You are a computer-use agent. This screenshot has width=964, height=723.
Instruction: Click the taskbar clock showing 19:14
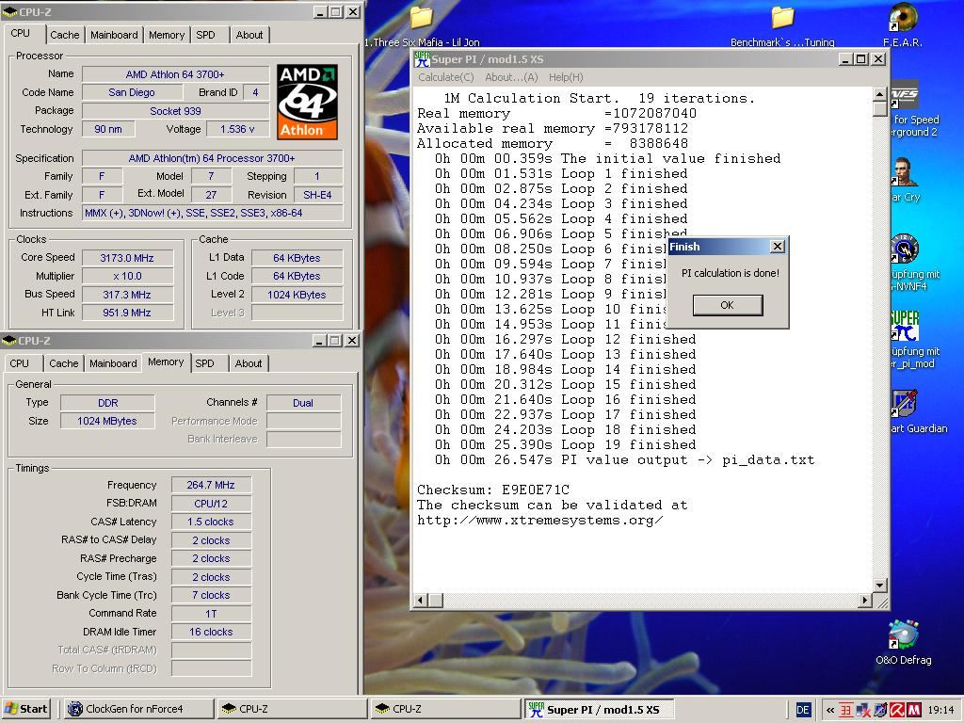940,710
